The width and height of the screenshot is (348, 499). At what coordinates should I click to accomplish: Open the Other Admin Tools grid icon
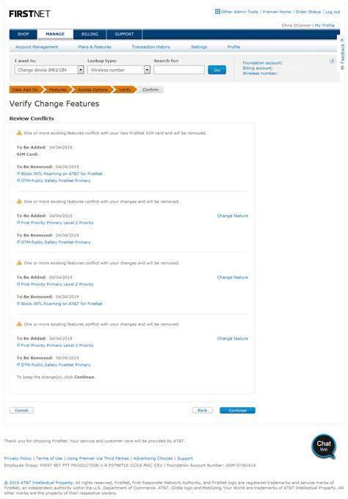[x=217, y=12]
